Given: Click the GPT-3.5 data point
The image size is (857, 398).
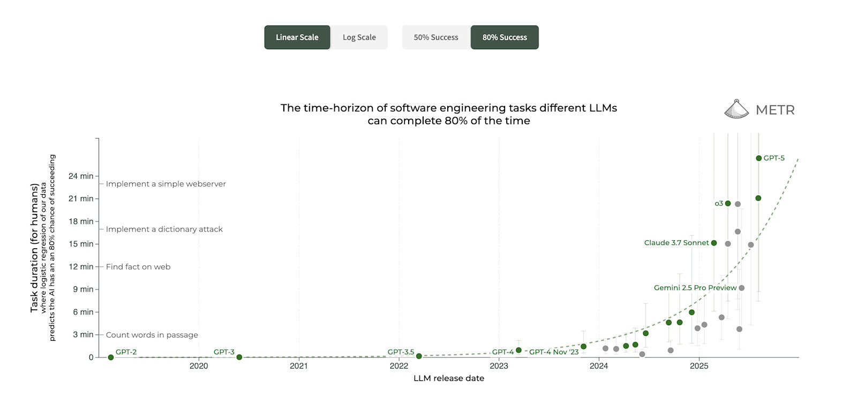Looking at the screenshot, I should pos(419,356).
